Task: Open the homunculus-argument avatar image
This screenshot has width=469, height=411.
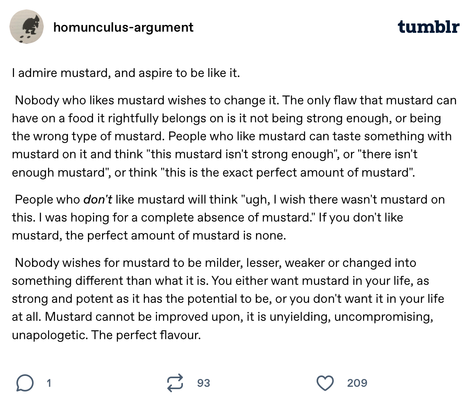Action: coord(26,27)
